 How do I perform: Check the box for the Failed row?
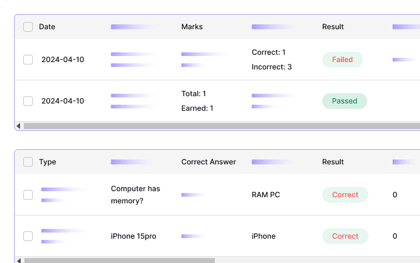tap(28, 60)
